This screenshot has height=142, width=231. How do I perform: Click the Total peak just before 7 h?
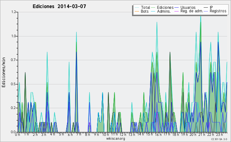[76, 33]
